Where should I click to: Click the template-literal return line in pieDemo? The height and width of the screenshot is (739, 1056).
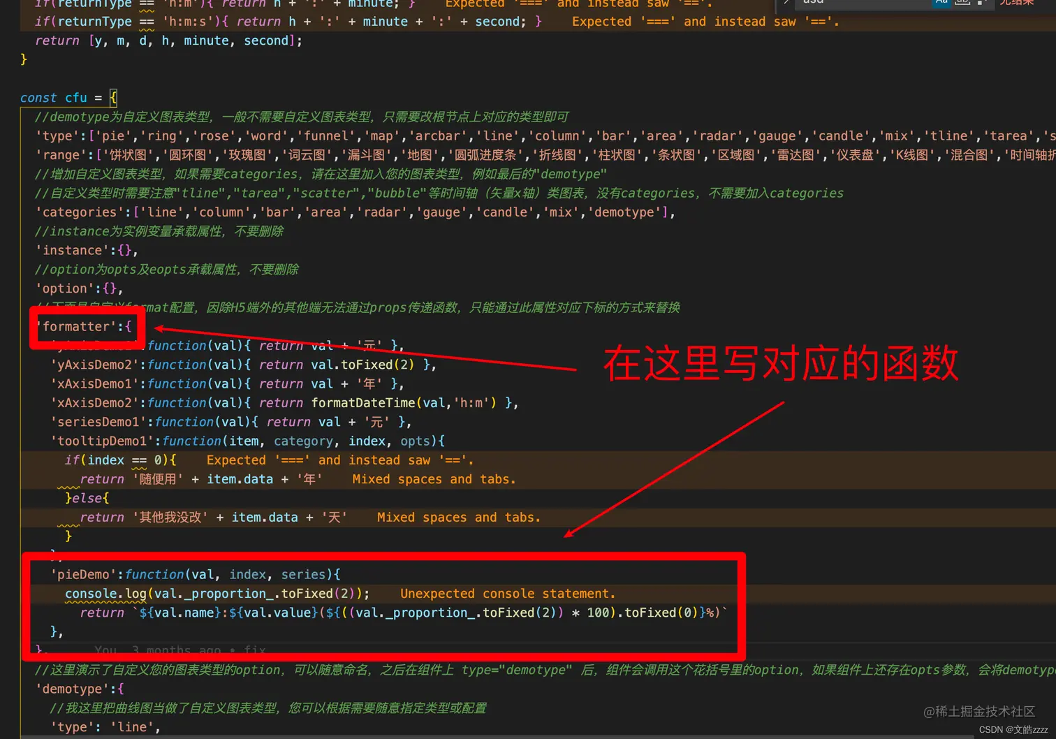(x=404, y=613)
